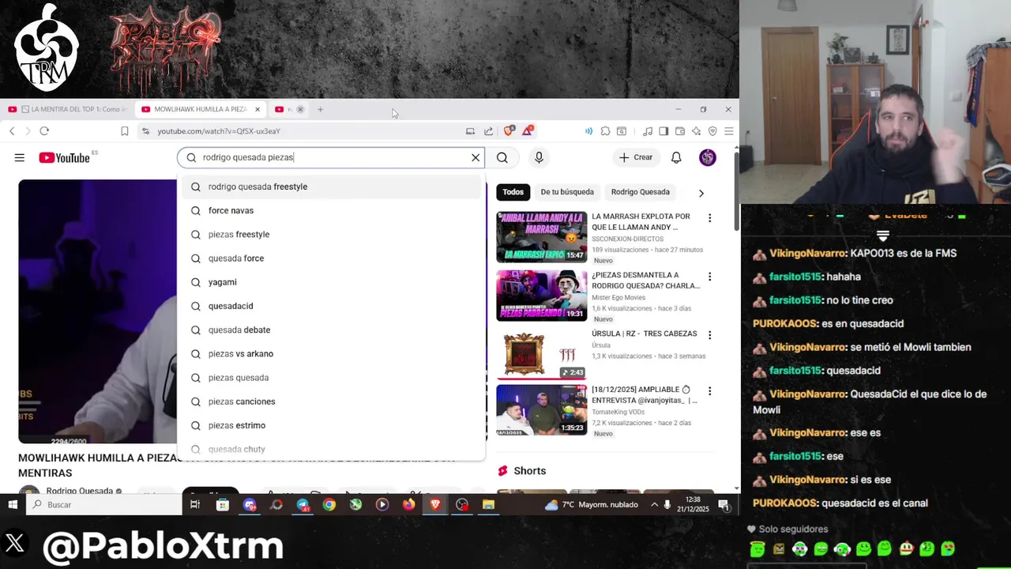Open PIEZAS DESMANTELA A RODRIGO QUESADA thumbnail
1011x569 pixels.
[541, 296]
